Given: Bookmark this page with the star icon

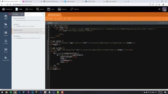Looking at the screenshot, I should pyautogui.click(x=153, y=5).
